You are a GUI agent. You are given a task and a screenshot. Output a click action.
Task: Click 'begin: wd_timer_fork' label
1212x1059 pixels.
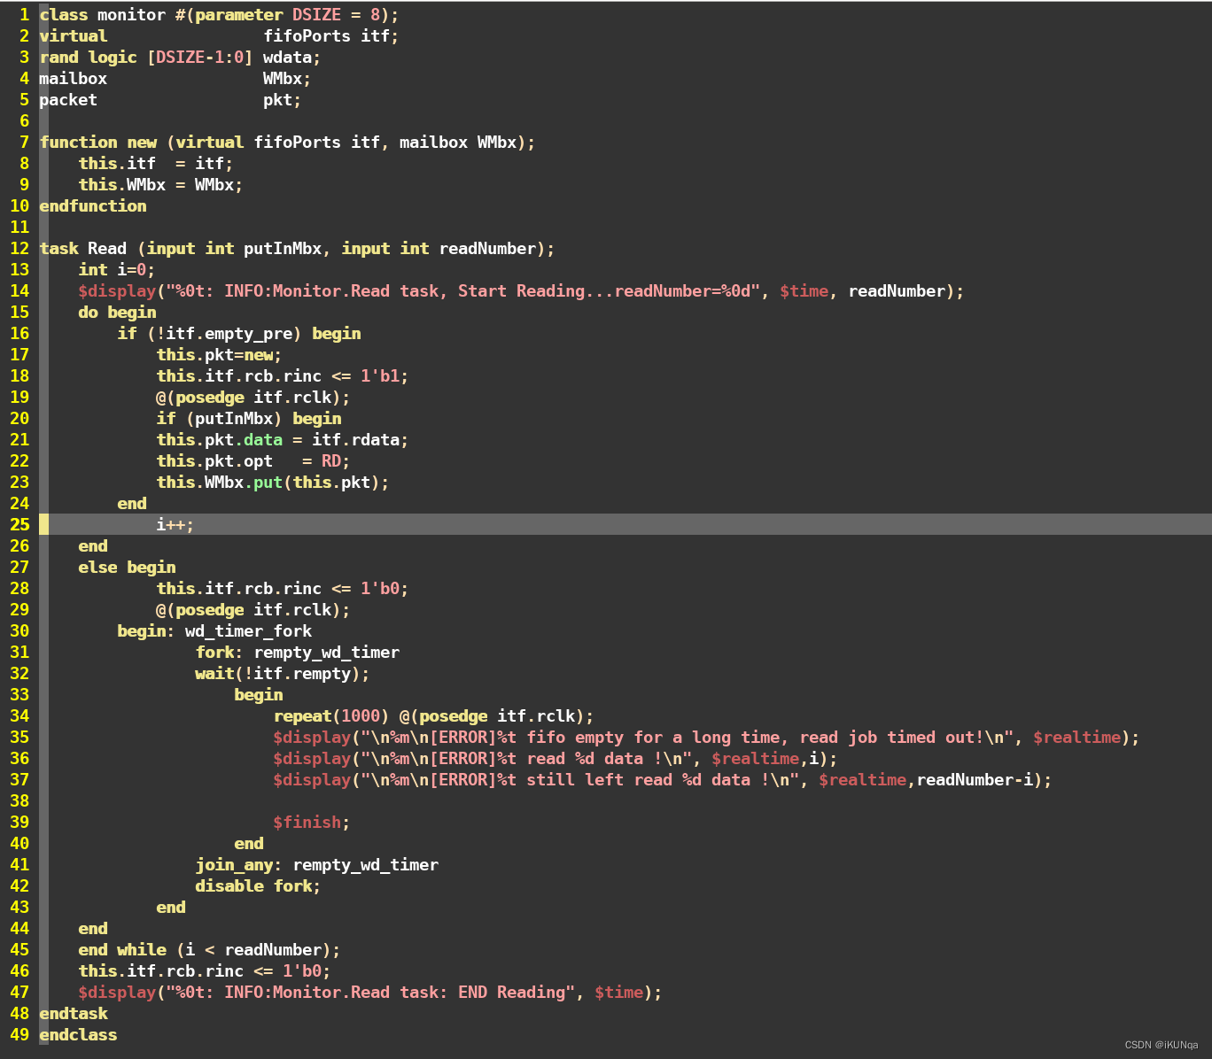click(214, 631)
